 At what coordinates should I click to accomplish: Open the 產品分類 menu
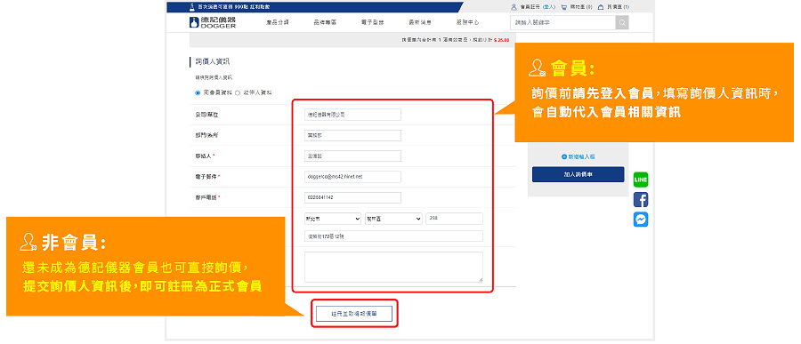[278, 22]
